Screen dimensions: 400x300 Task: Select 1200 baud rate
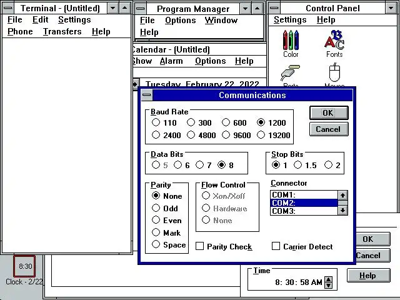(x=271, y=122)
